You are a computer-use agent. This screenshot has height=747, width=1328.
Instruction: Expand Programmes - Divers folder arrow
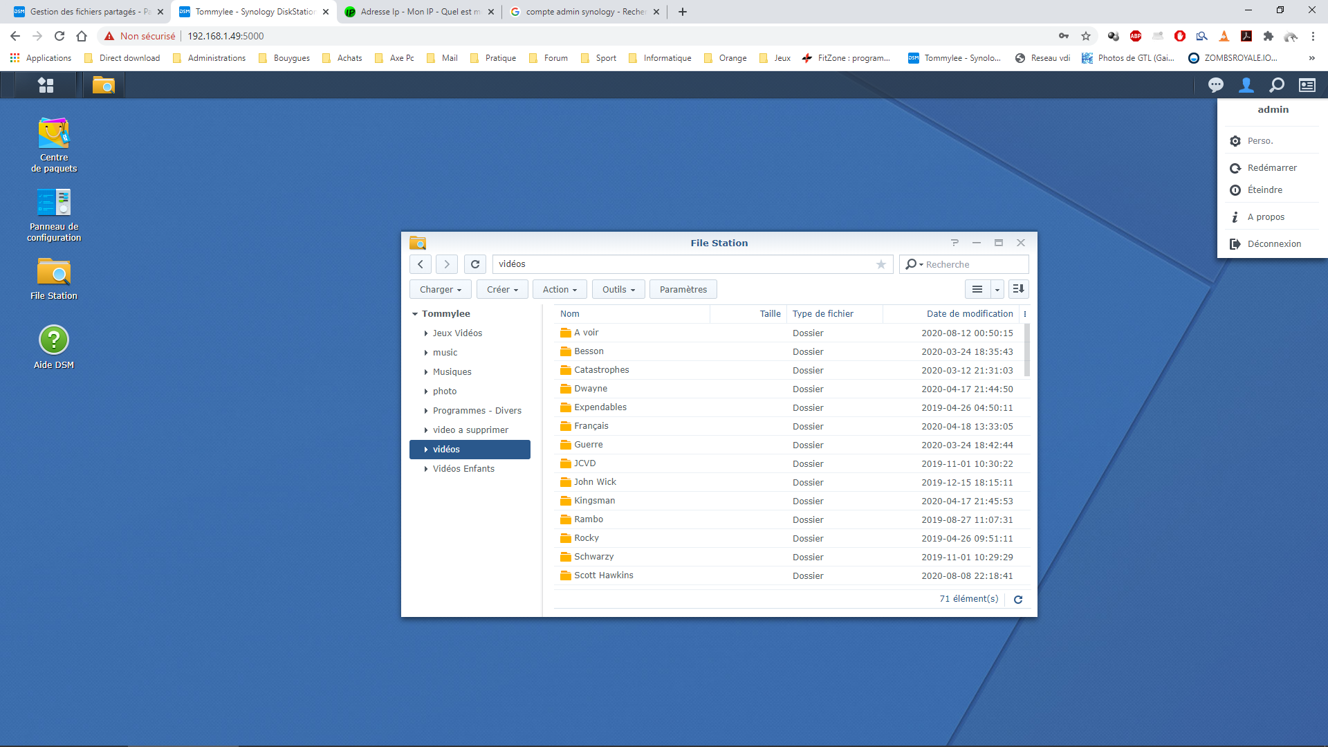[x=426, y=411]
